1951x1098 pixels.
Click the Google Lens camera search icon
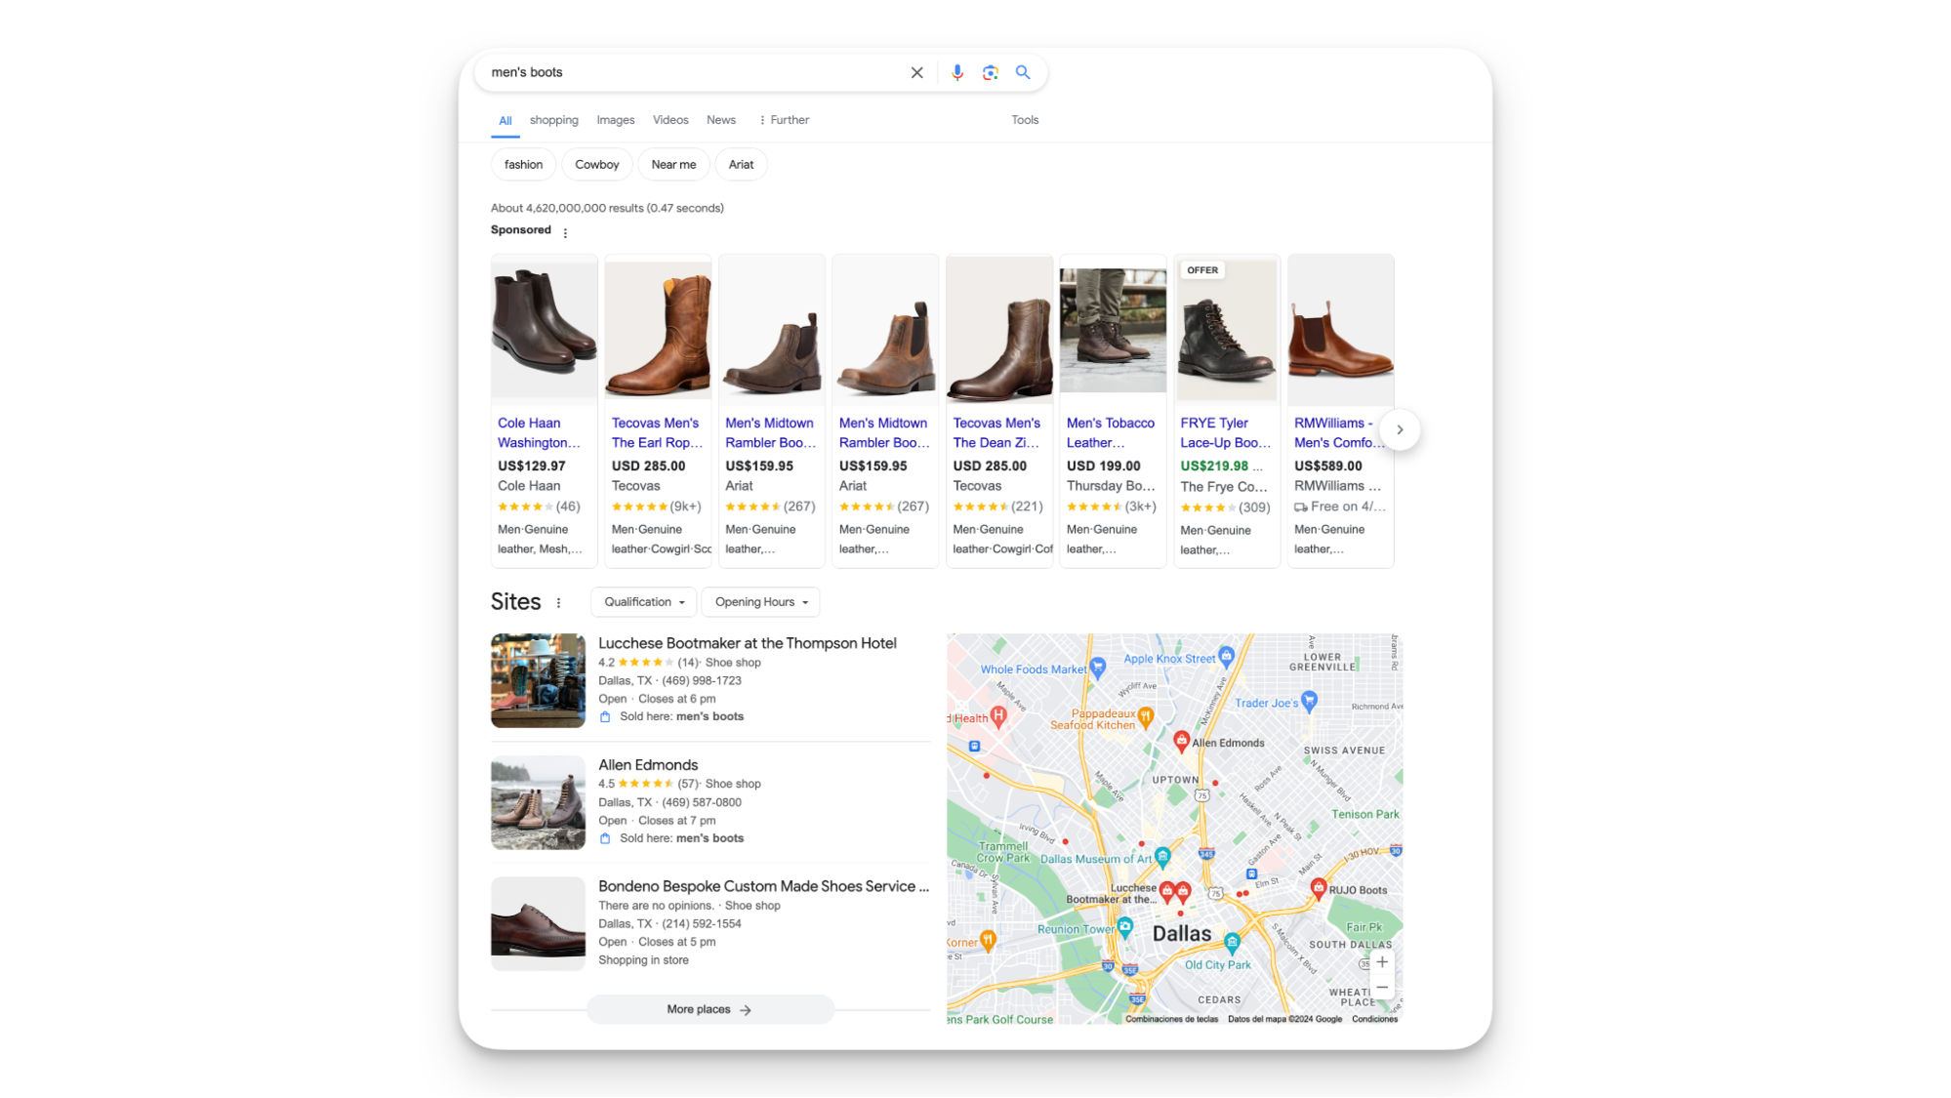point(991,72)
